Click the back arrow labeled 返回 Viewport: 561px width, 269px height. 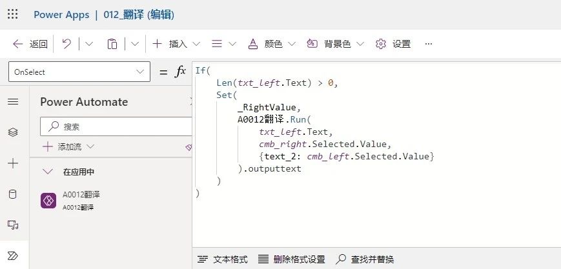(x=30, y=44)
